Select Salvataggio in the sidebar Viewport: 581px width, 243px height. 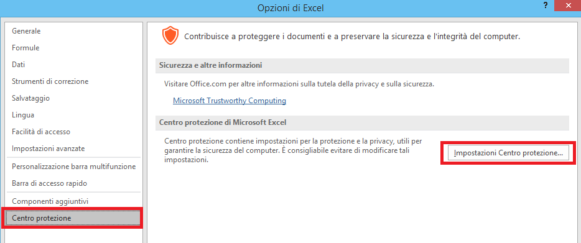(30, 98)
